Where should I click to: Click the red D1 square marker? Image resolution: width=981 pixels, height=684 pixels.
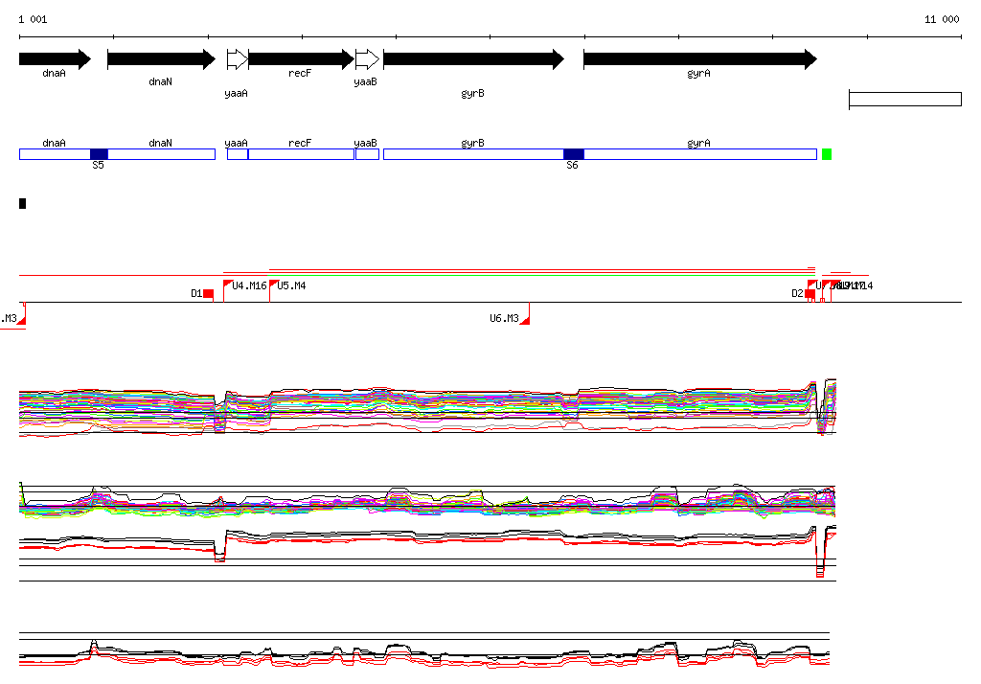(208, 293)
